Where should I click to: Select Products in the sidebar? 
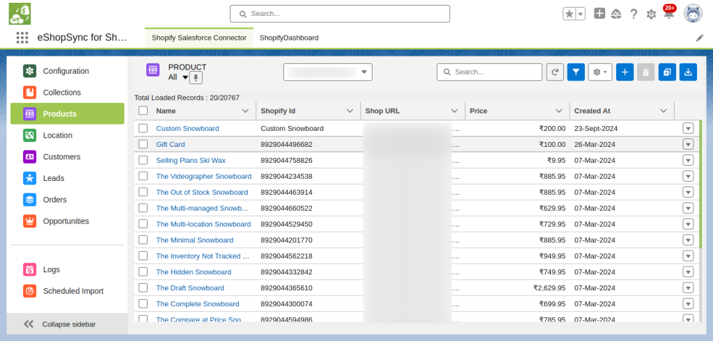(68, 113)
